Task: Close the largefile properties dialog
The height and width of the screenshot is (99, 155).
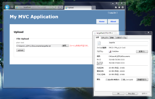Action: [148, 32]
